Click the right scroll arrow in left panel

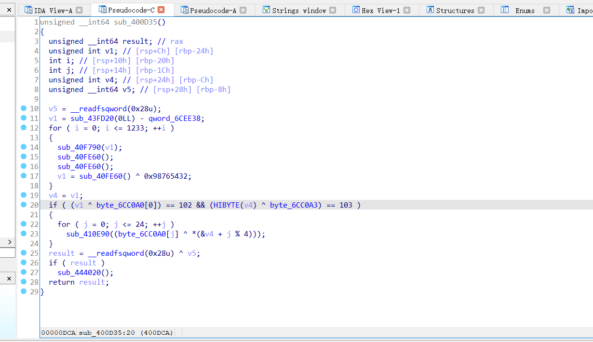(x=9, y=242)
